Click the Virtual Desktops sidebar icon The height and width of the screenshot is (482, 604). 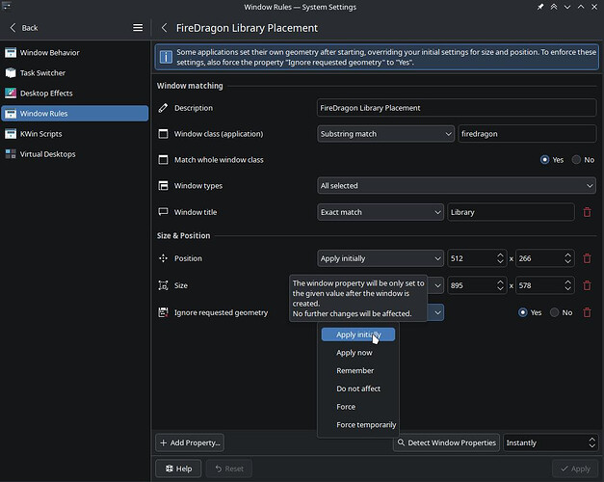point(11,154)
